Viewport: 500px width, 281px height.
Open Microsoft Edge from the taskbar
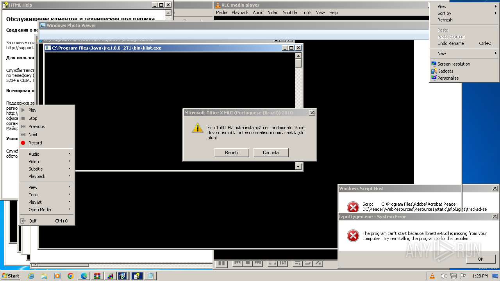click(84, 276)
